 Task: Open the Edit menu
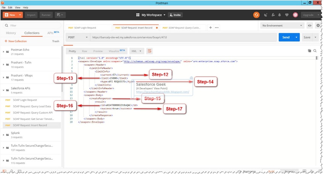click(x=10, y=8)
